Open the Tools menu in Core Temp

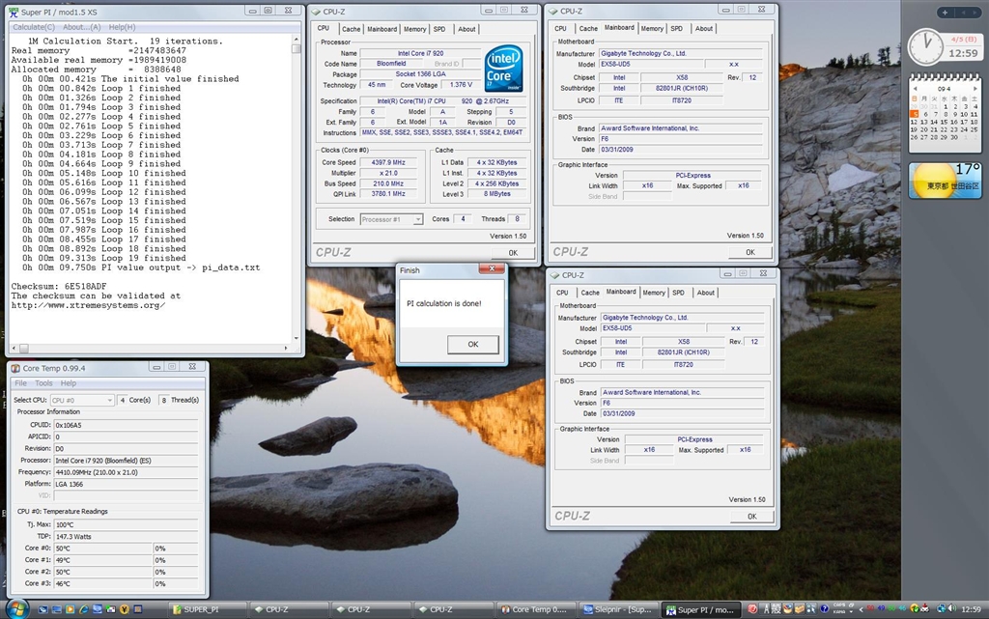(x=44, y=383)
